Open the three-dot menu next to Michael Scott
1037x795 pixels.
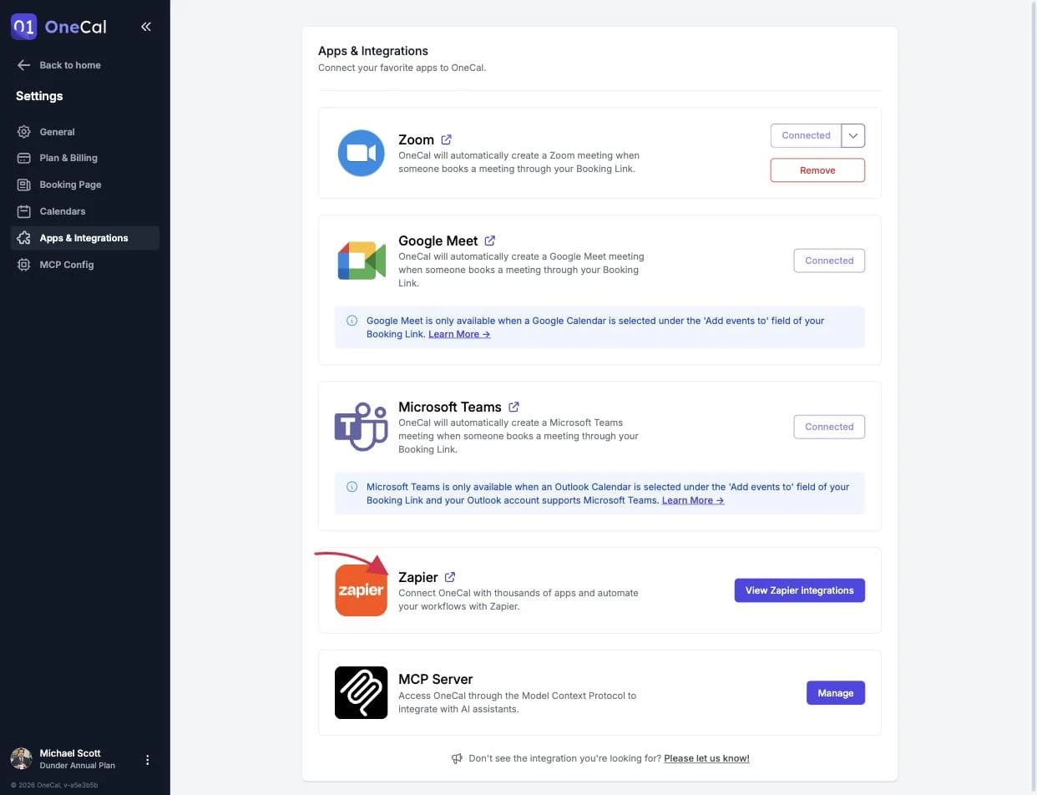point(148,760)
